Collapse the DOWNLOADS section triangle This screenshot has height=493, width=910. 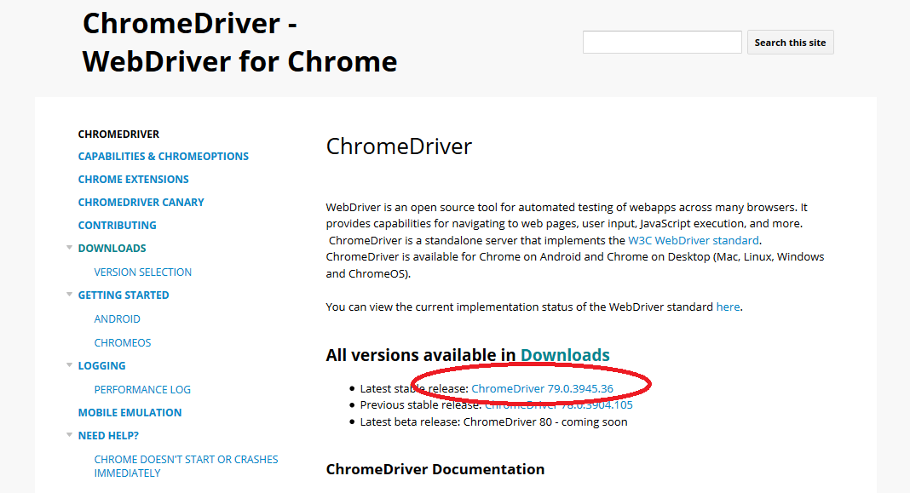click(x=69, y=248)
